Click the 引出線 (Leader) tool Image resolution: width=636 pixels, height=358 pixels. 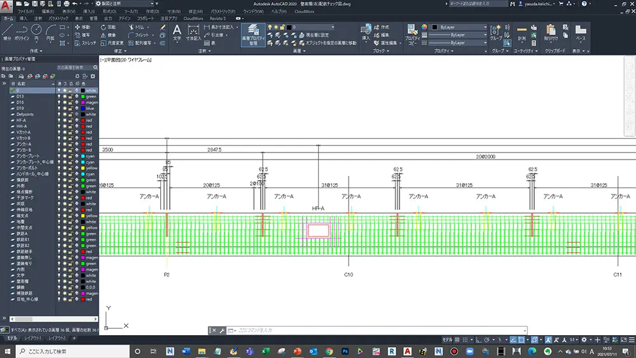point(214,35)
